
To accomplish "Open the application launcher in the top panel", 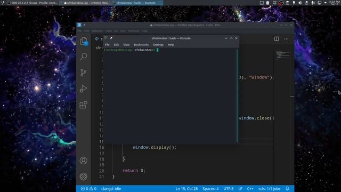I will tap(3, 3).
